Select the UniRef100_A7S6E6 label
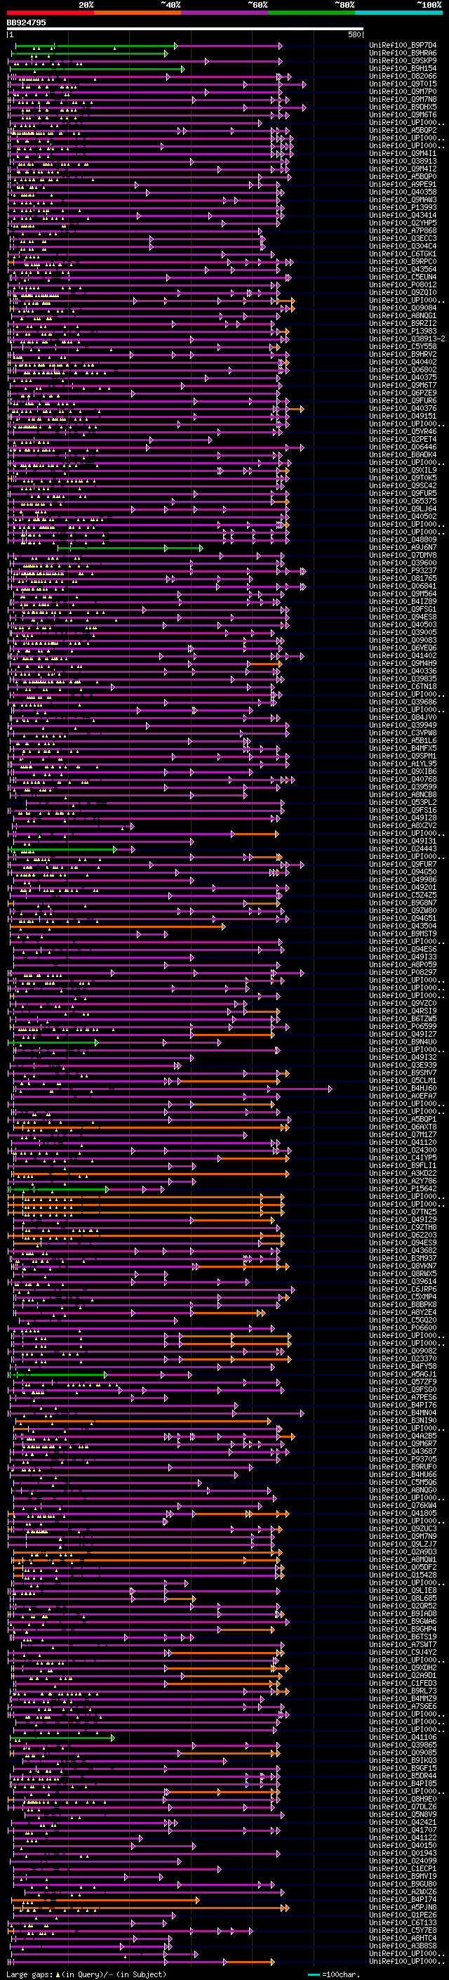Viewport: 449px width, 1980px height. 403,1705
